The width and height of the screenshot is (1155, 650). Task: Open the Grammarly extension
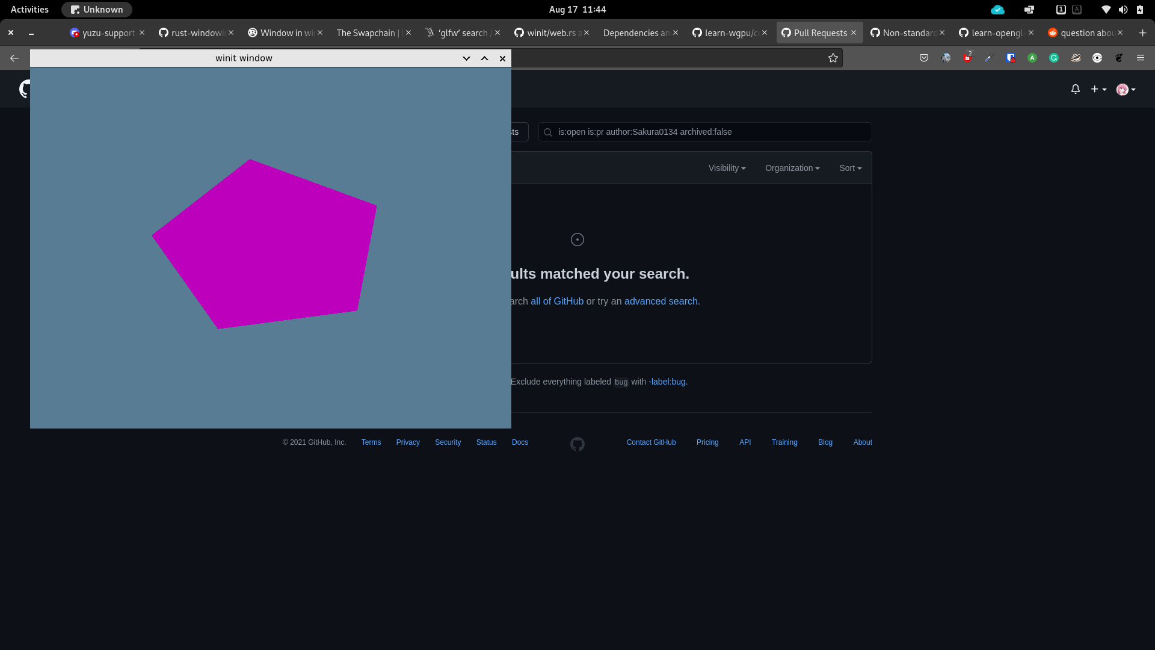(1054, 57)
